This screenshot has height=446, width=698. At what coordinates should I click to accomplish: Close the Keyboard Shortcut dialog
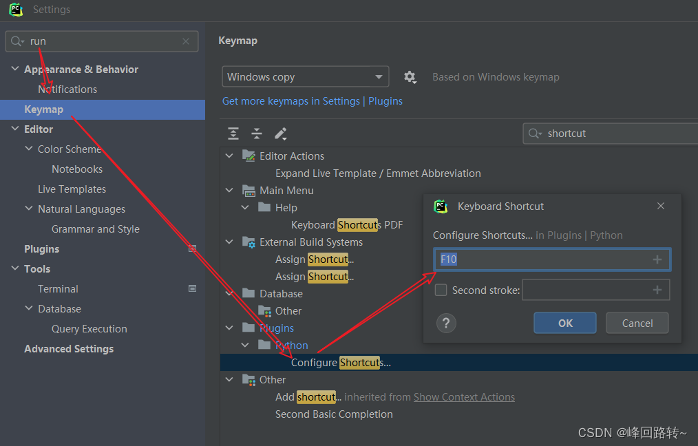661,206
